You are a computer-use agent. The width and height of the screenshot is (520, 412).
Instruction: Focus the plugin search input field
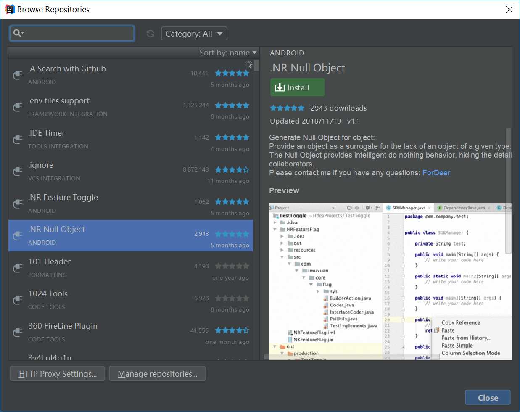[72, 33]
